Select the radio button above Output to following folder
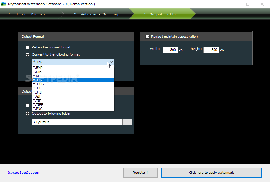Image resolution: width=270 pixels, height=182 pixels. 27,105
